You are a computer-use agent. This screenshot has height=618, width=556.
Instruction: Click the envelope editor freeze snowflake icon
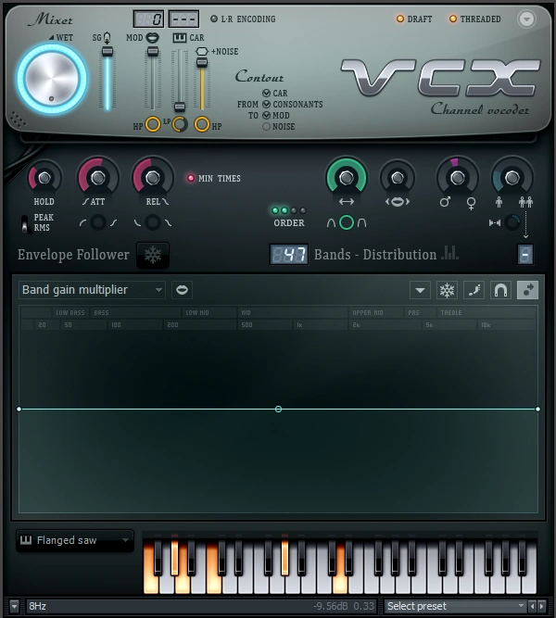pyautogui.click(x=447, y=291)
